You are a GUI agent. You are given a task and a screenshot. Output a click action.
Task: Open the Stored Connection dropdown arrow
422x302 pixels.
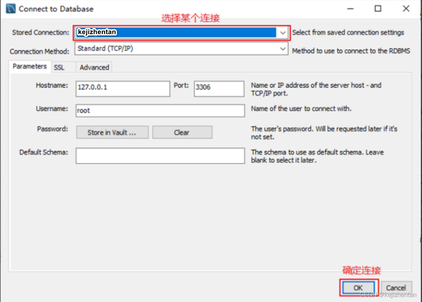(282, 33)
